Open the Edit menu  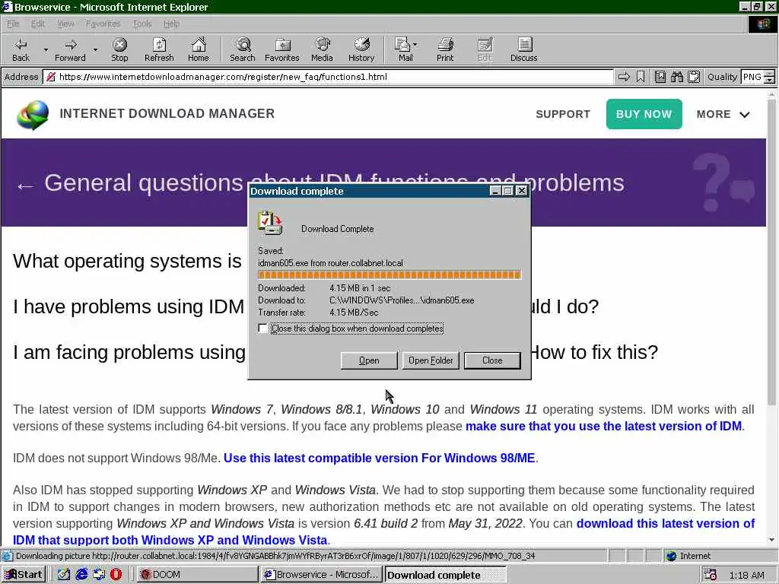pyautogui.click(x=38, y=24)
